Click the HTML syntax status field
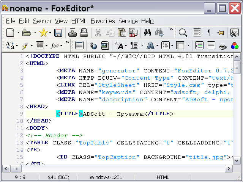 (x=163, y=177)
